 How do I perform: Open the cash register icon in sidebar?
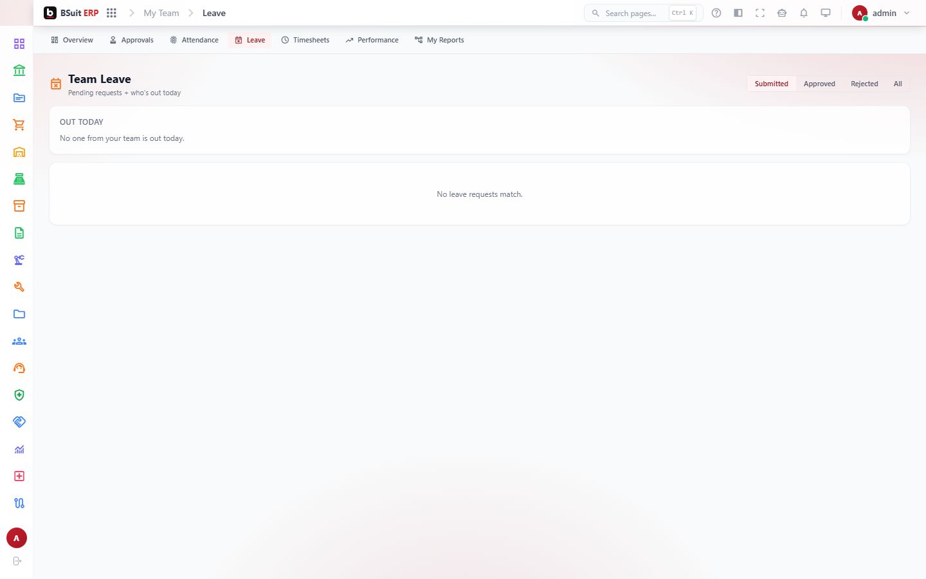(x=19, y=179)
